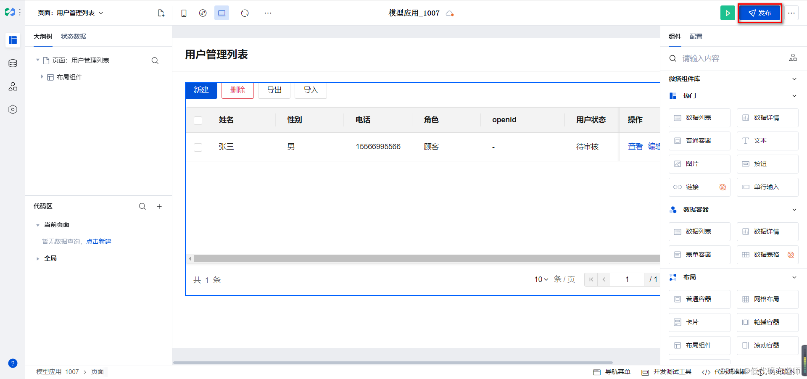The image size is (807, 379).
Task: Switch to 状态数据 tab
Action: click(x=74, y=37)
